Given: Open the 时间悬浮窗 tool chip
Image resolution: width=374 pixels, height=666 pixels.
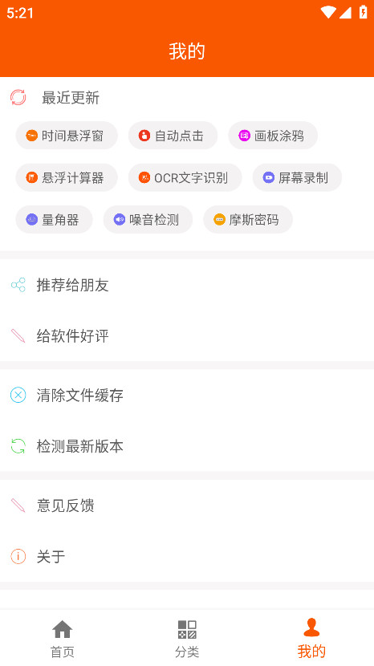Looking at the screenshot, I should (67, 136).
